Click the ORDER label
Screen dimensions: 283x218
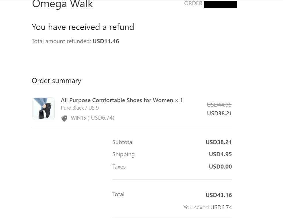click(x=193, y=3)
